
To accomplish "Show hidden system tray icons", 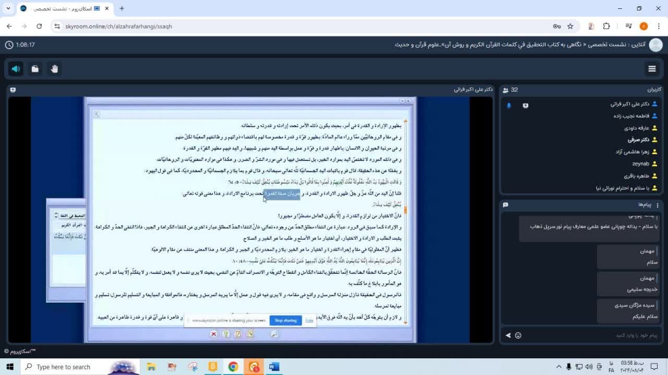I will coord(558,367).
